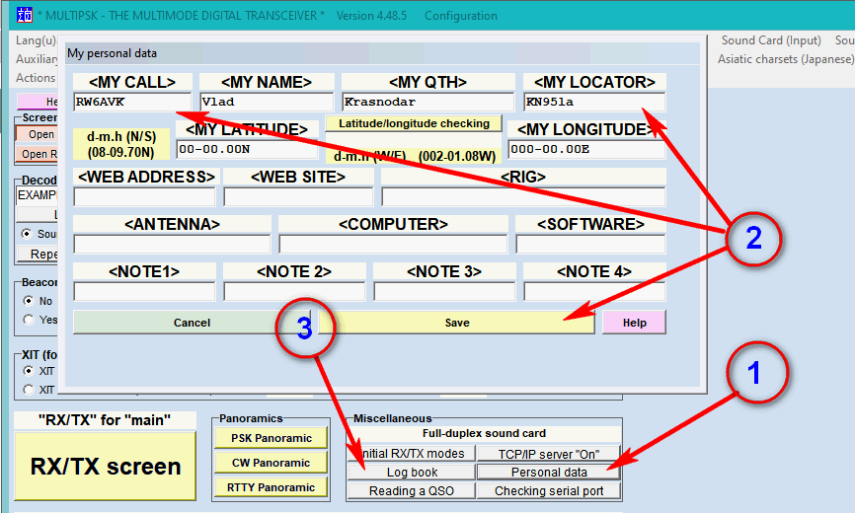Click the WEB SITE input field
855x513 pixels.
pyautogui.click(x=298, y=196)
